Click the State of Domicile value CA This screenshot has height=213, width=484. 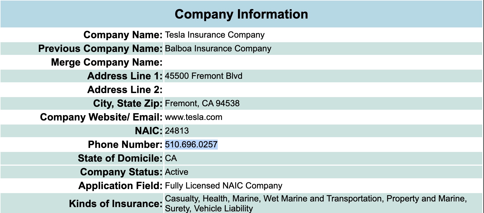[171, 158]
